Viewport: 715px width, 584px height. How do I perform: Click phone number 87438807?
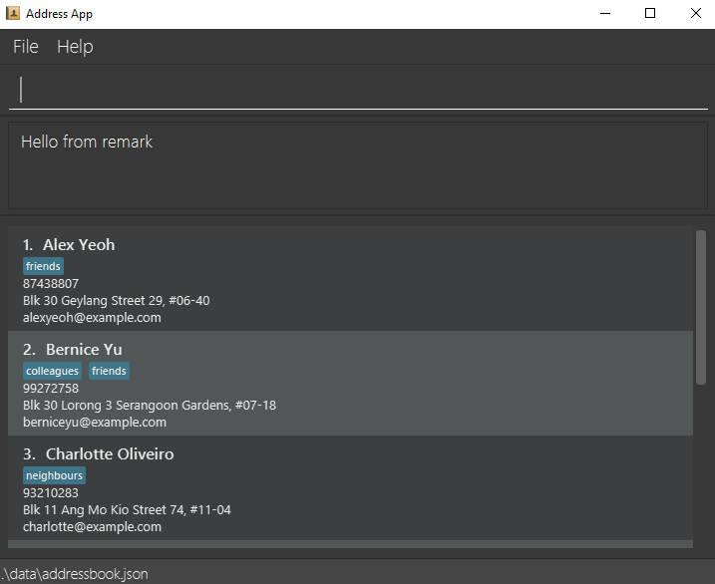click(51, 283)
